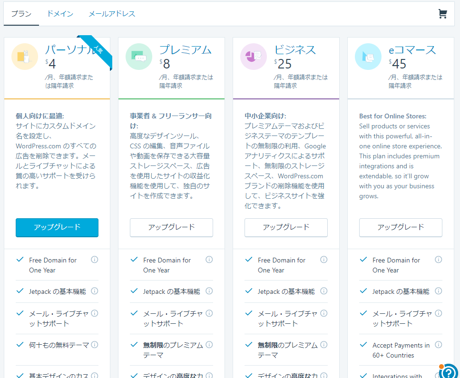This screenshot has width=460, height=378.
Task: Click the $4 price
Action: tap(50, 64)
